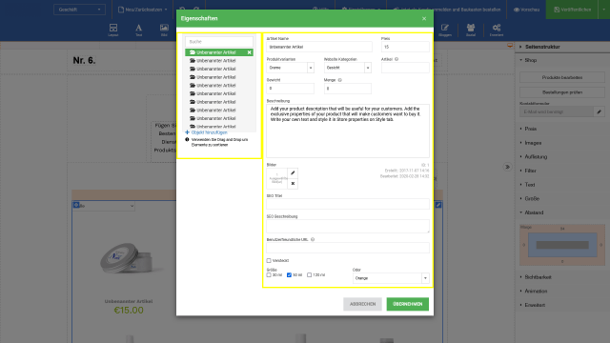Screen dimensions: 610x343
Task: Open the info icon next to Benutzerfreundliche URL
Action: coord(313,239)
